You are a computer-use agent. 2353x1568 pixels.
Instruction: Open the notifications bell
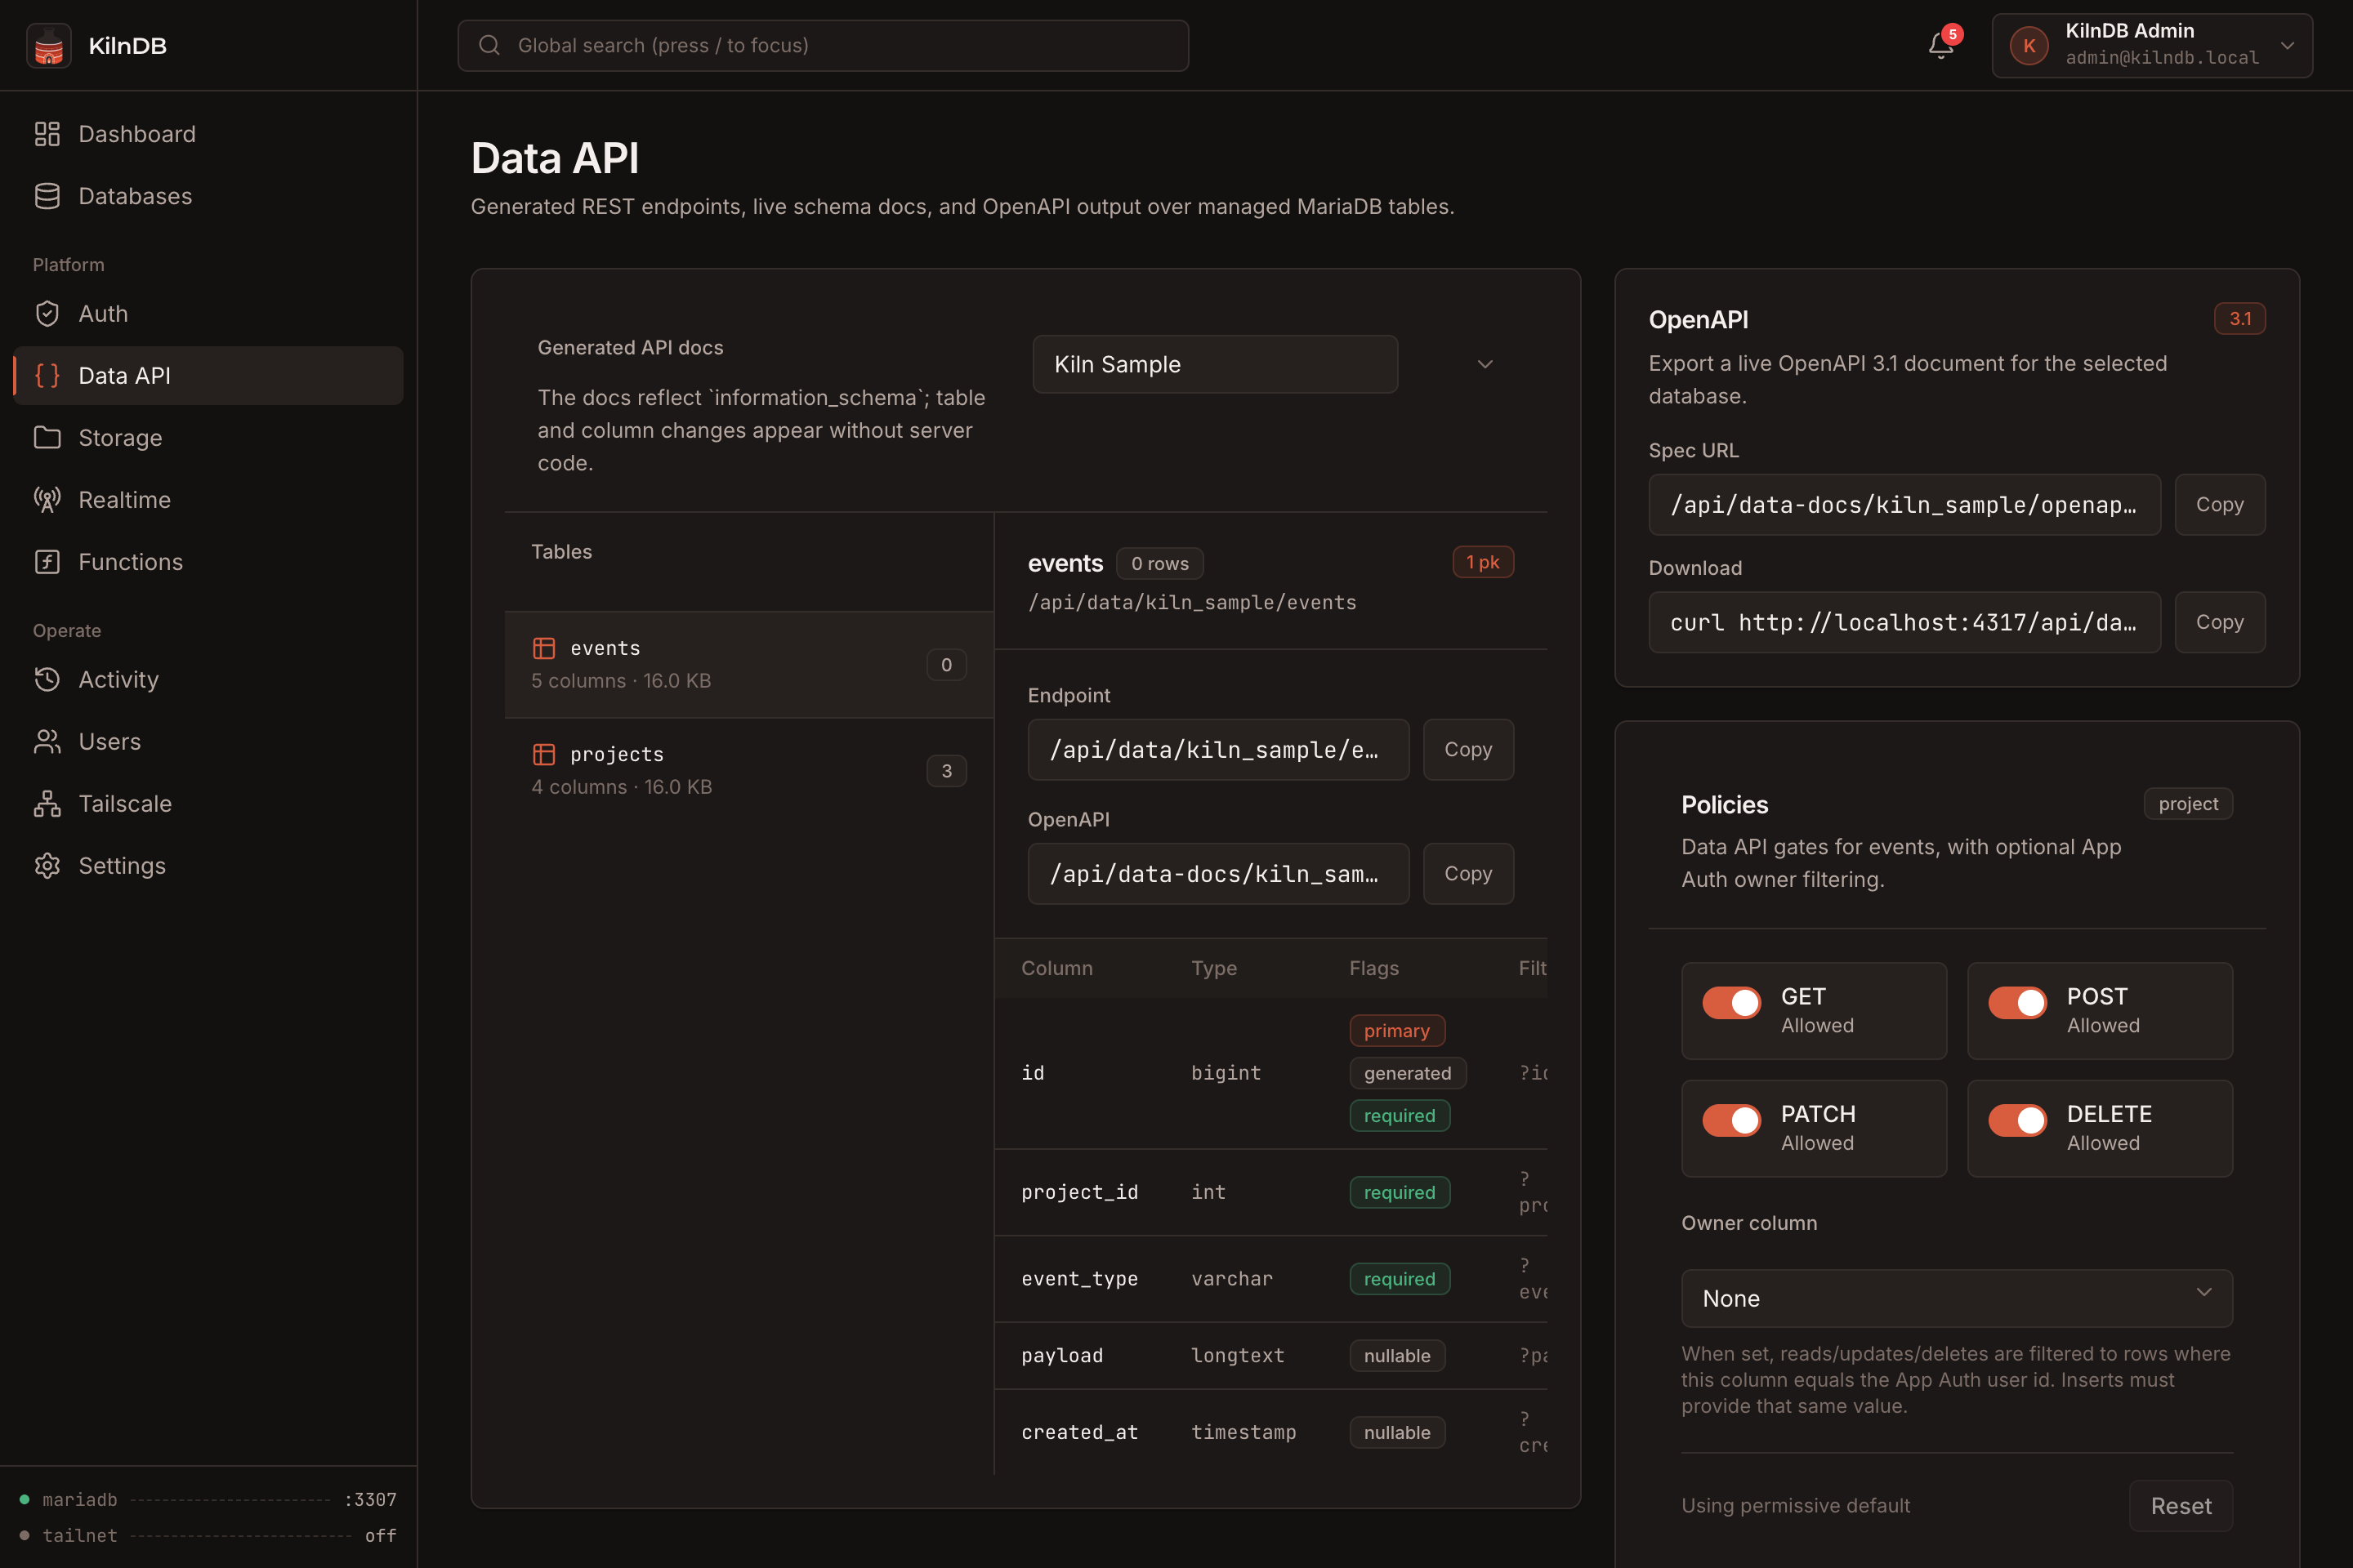point(1941,46)
